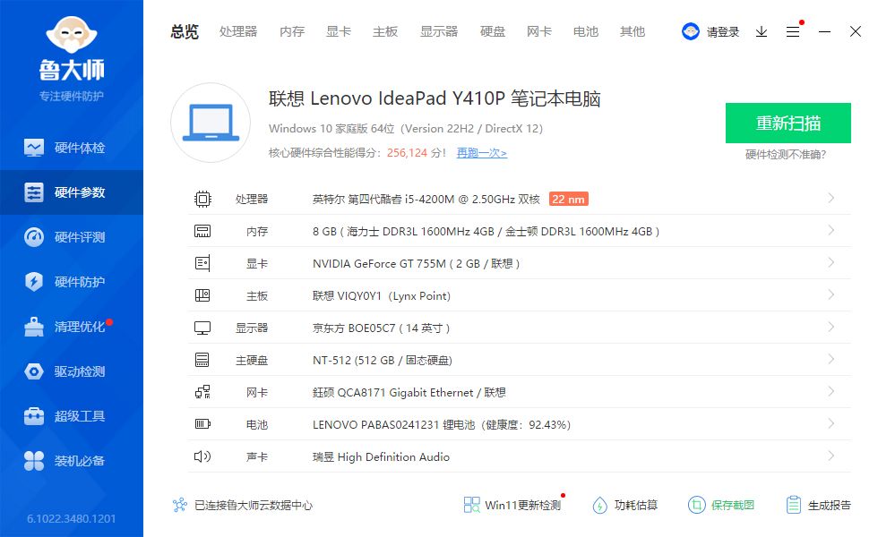The width and height of the screenshot is (878, 537).
Task: Click version number 6.1022.3480.1201
Action: [x=72, y=518]
